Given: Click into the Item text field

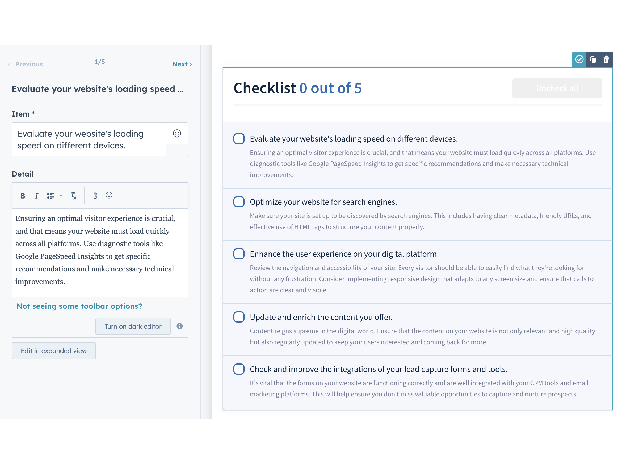Looking at the screenshot, I should click(x=89, y=140).
